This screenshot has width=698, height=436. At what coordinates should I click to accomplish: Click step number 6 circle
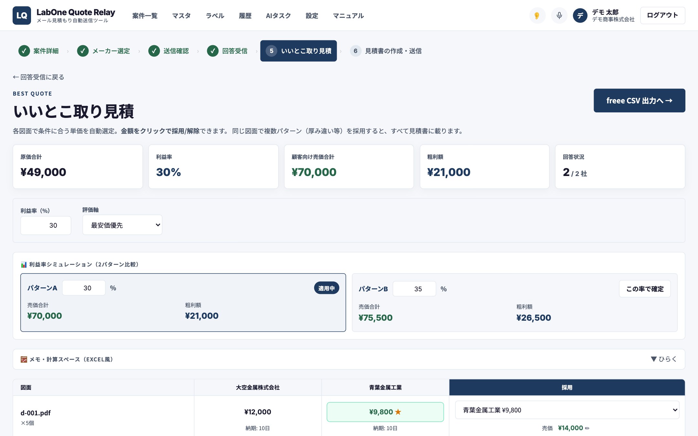pos(355,51)
